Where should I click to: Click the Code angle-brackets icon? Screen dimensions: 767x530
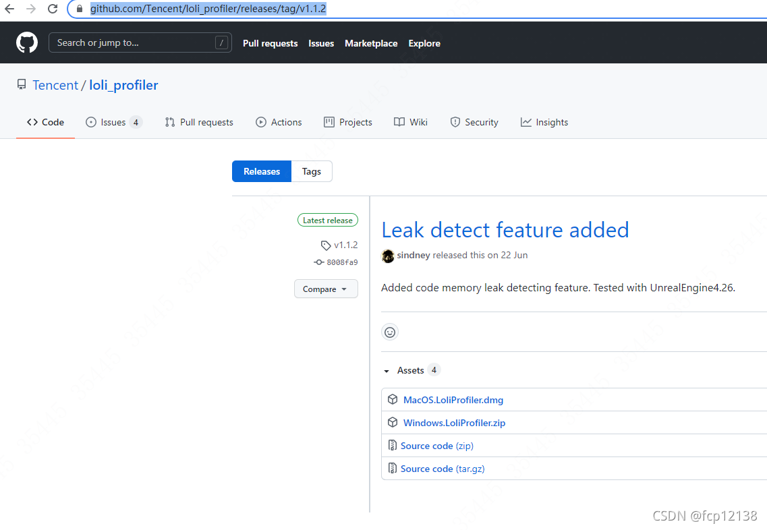(32, 122)
